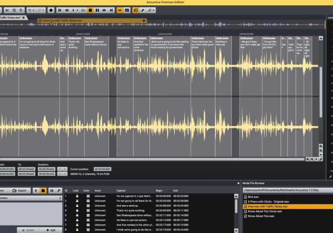Click the horizontal timeline scrollbar
The height and width of the screenshot is (233, 333).
point(152,159)
